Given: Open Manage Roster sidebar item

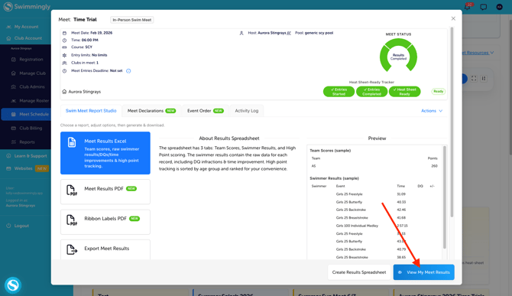Looking at the screenshot, I should coord(34,101).
